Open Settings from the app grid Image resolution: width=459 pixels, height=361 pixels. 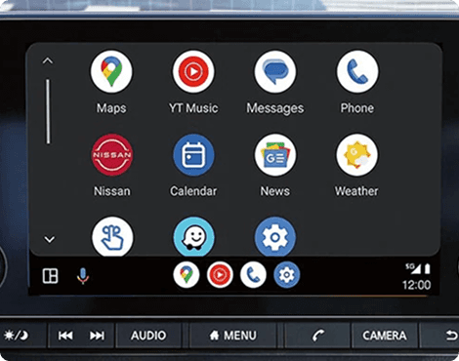point(275,236)
